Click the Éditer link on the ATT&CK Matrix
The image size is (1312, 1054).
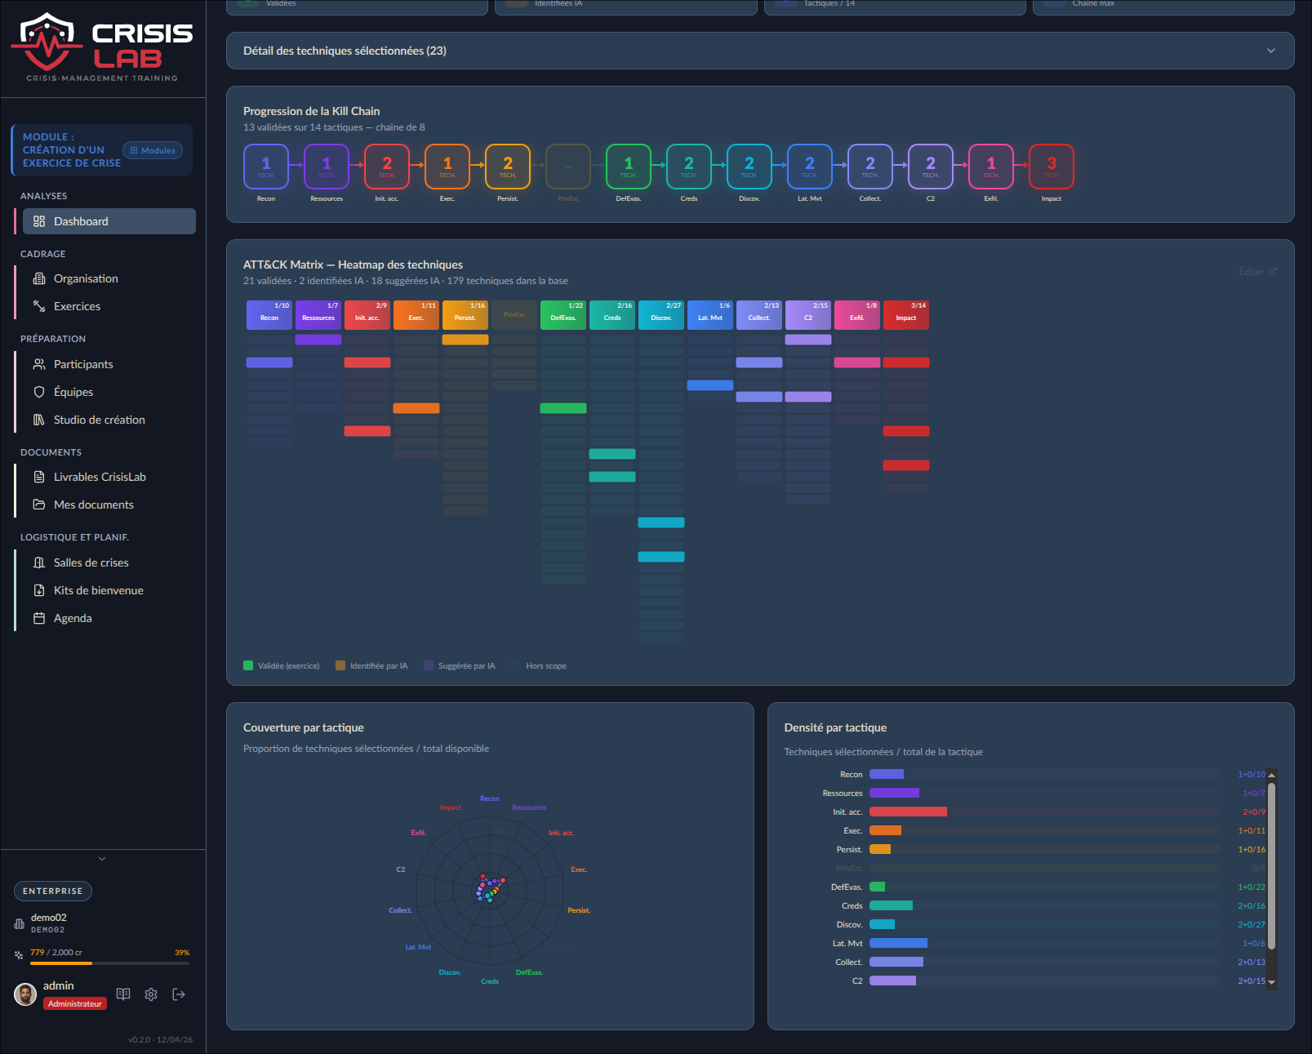pyautogui.click(x=1256, y=271)
